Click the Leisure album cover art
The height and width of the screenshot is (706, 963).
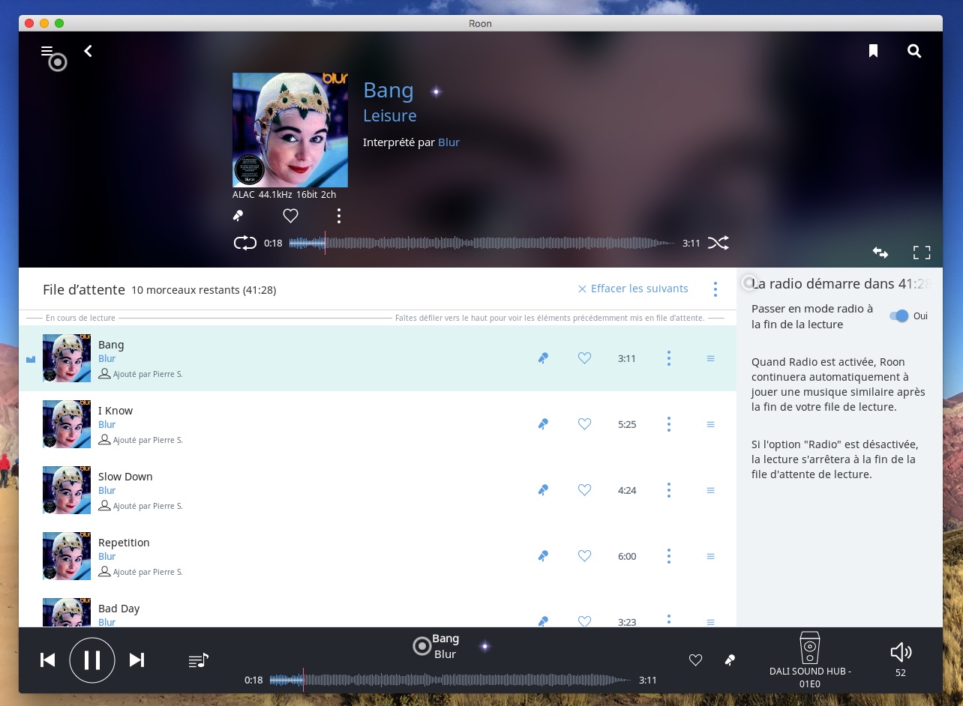tap(290, 130)
